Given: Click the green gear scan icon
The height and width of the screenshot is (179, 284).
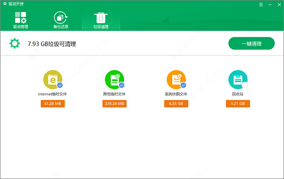Looking at the screenshot, I should [15, 43].
